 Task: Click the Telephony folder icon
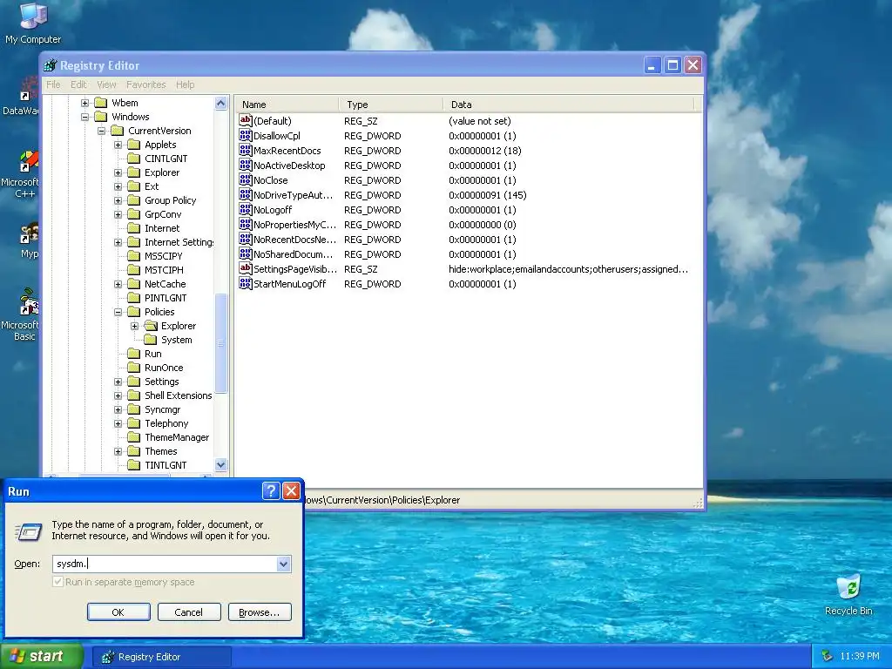point(133,423)
